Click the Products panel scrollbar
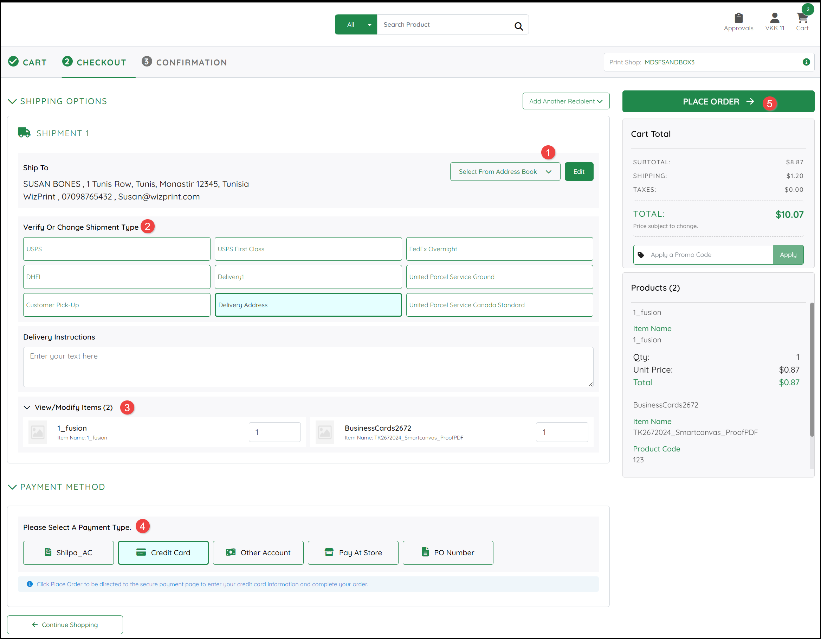Viewport: 821px width, 639px height. [812, 369]
